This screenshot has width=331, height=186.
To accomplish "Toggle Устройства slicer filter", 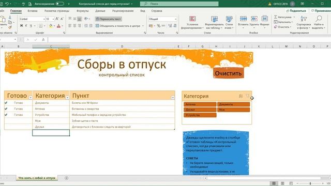I will point(200,115).
